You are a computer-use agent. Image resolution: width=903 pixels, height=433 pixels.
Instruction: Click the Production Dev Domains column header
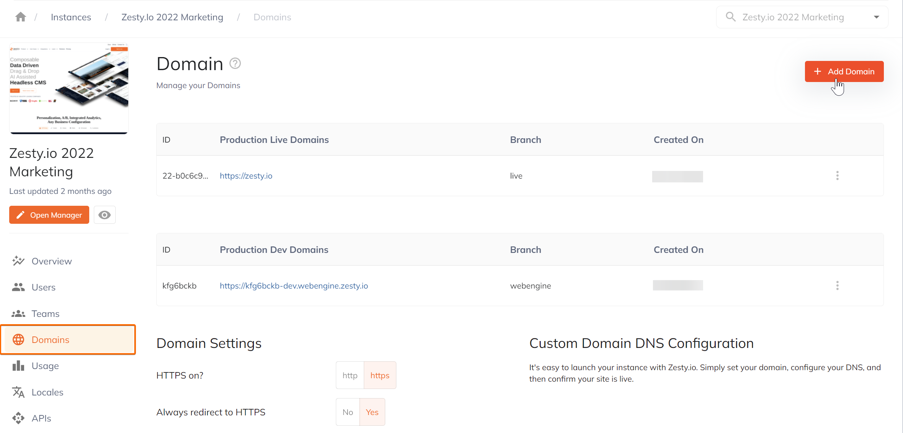point(274,249)
